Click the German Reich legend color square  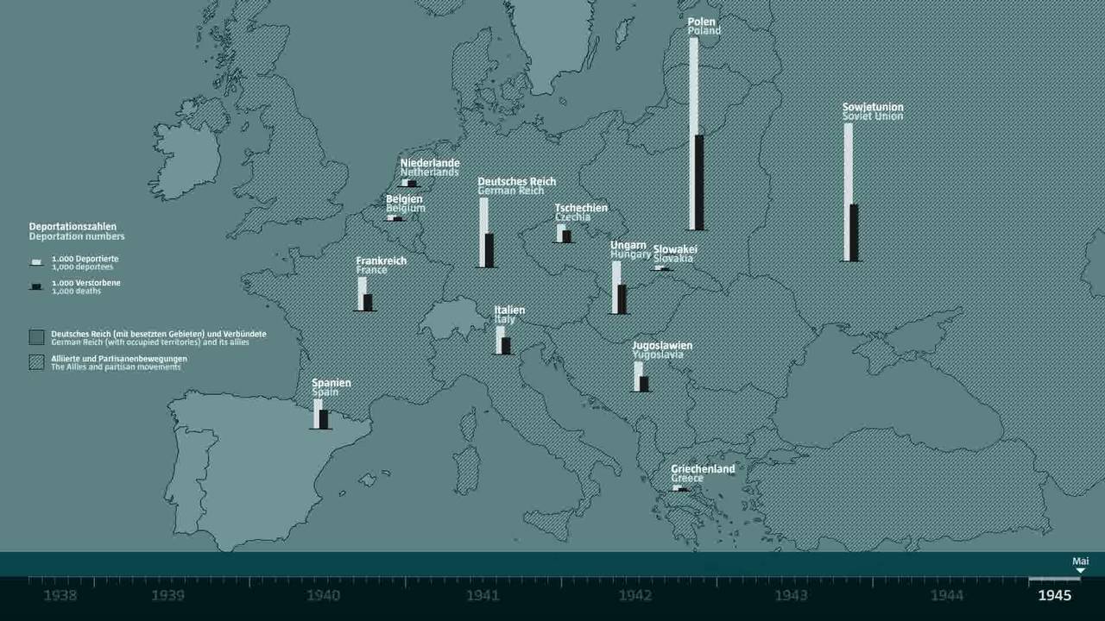36,336
